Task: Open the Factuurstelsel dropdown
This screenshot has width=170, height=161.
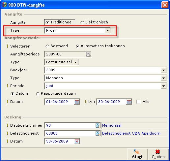Action: click(75, 62)
